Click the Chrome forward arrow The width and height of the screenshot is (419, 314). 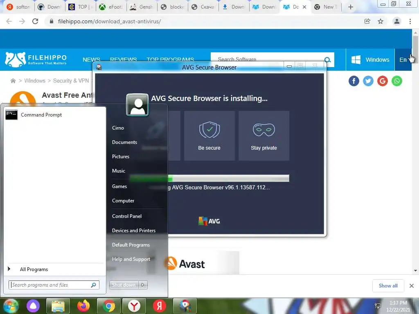point(22,21)
